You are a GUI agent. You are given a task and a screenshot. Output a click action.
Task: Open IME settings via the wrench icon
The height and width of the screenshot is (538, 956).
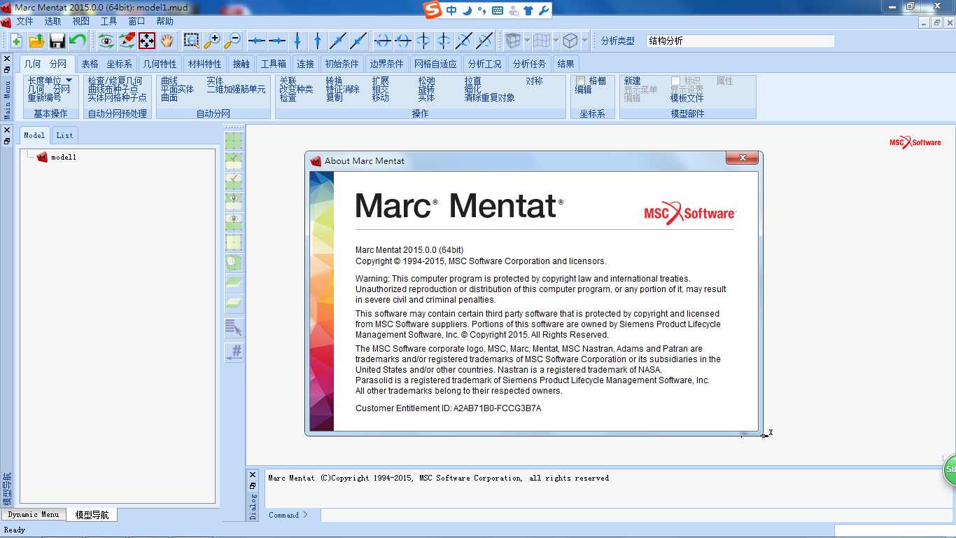coord(543,10)
